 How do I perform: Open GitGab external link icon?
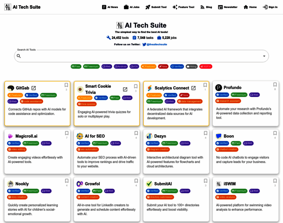click(x=34, y=88)
